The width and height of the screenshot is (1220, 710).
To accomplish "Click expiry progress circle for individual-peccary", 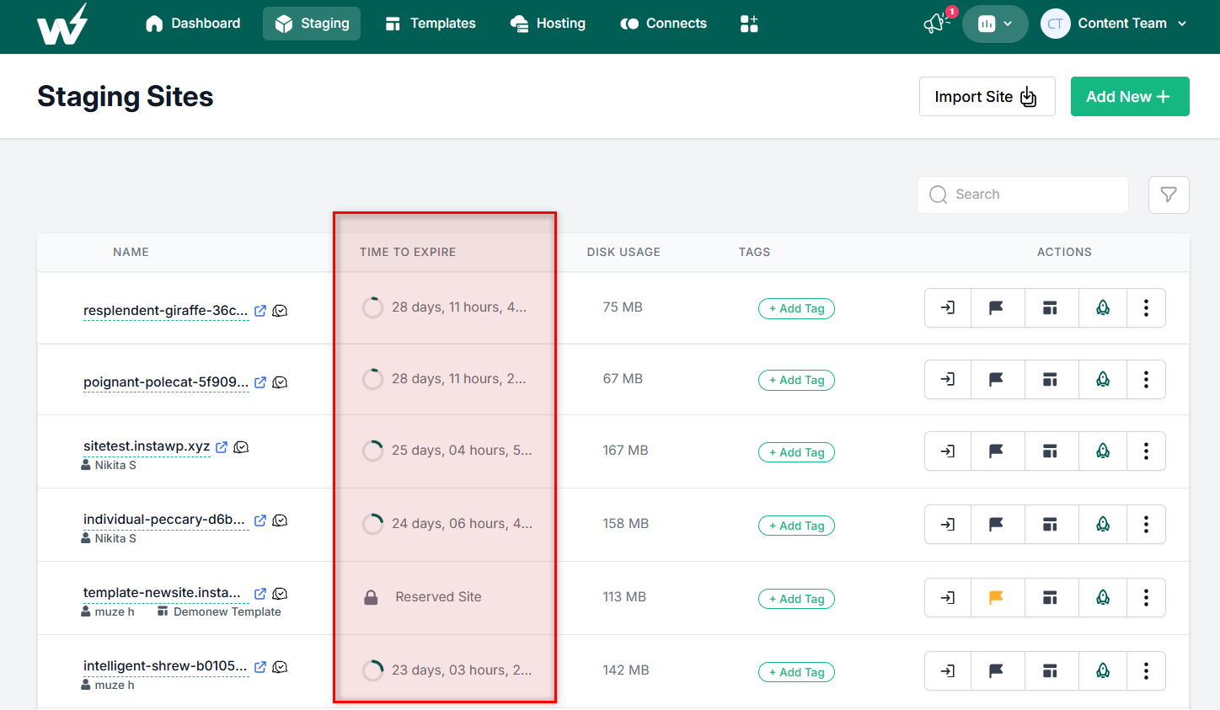I will pos(372,524).
